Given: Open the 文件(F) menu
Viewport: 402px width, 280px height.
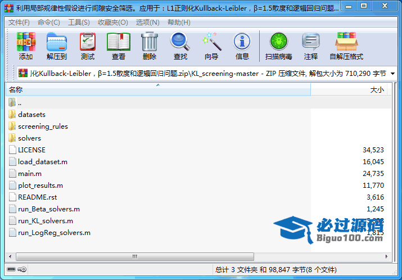Looking at the screenshot, I should coord(19,22).
